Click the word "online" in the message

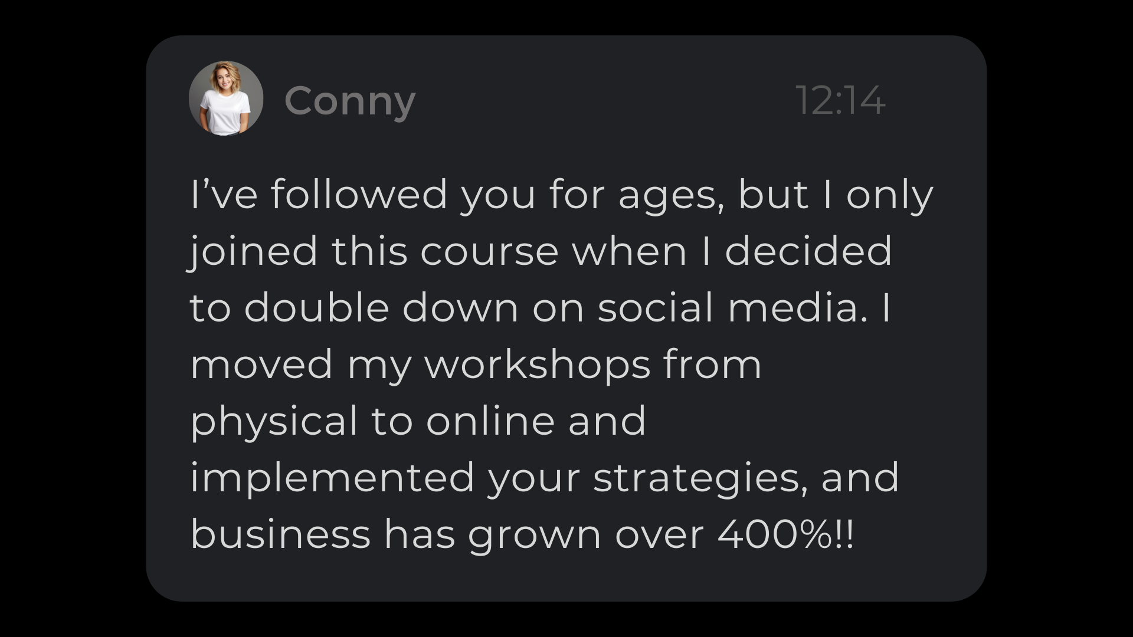pos(490,421)
